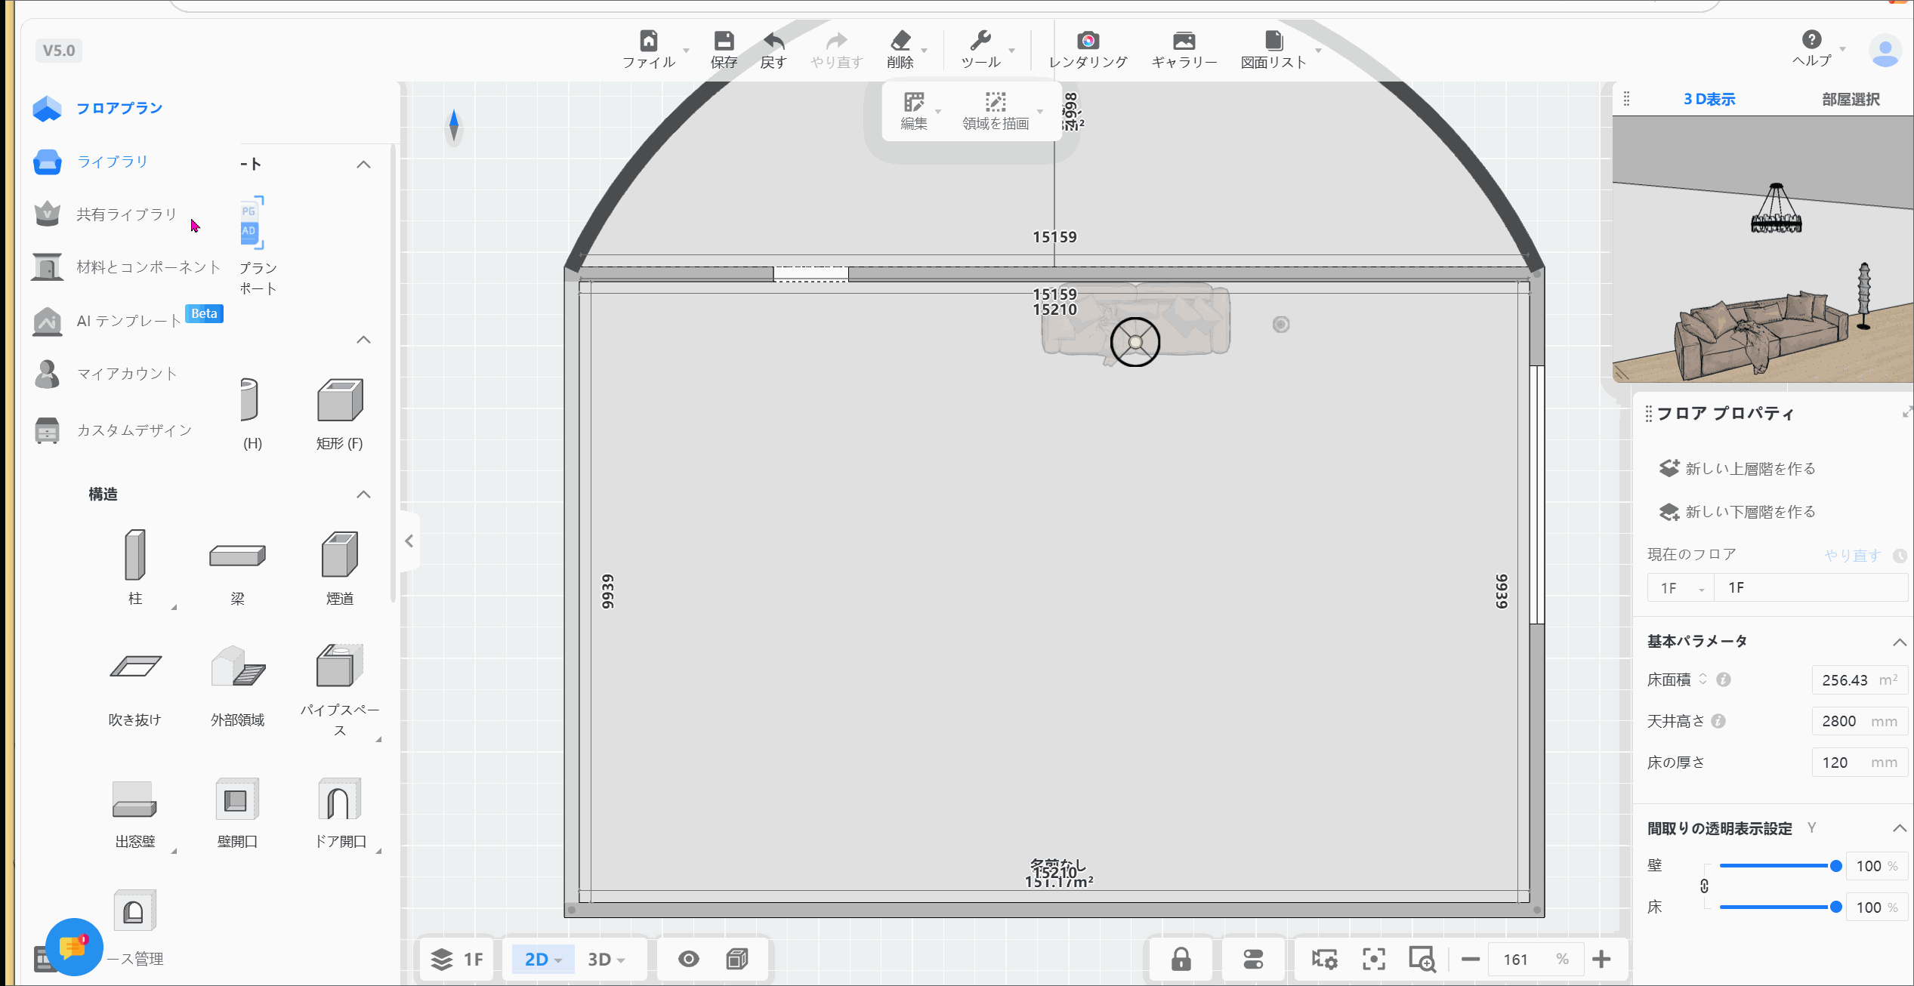Screen dimensions: 1914x986
Task: Undo with the 戻す icon
Action: pyautogui.click(x=773, y=40)
